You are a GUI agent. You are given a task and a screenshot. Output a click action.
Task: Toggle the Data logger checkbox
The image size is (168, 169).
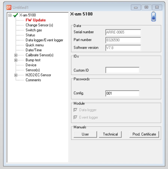pyautogui.click(x=76, y=110)
